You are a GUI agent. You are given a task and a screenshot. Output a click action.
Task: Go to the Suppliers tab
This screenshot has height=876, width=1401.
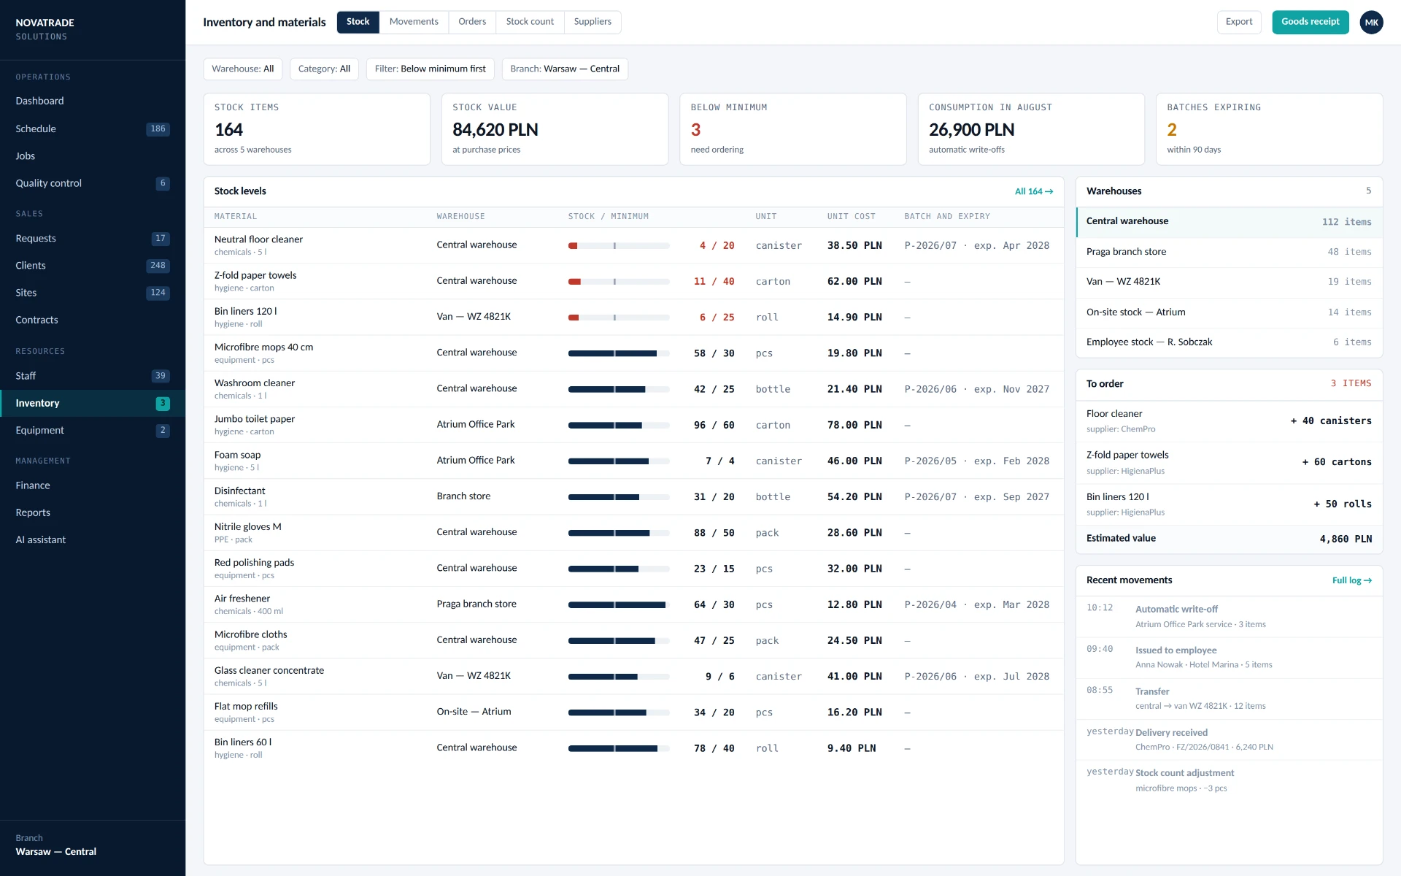point(593,22)
